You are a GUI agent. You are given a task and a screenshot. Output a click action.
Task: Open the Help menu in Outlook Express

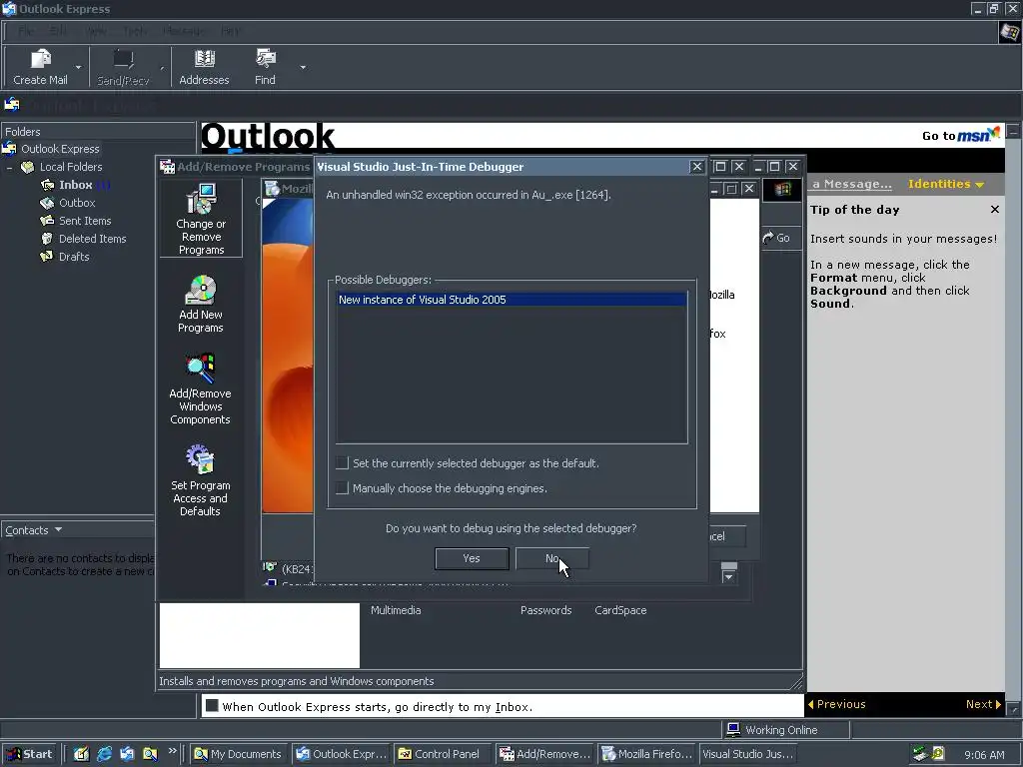[230, 31]
